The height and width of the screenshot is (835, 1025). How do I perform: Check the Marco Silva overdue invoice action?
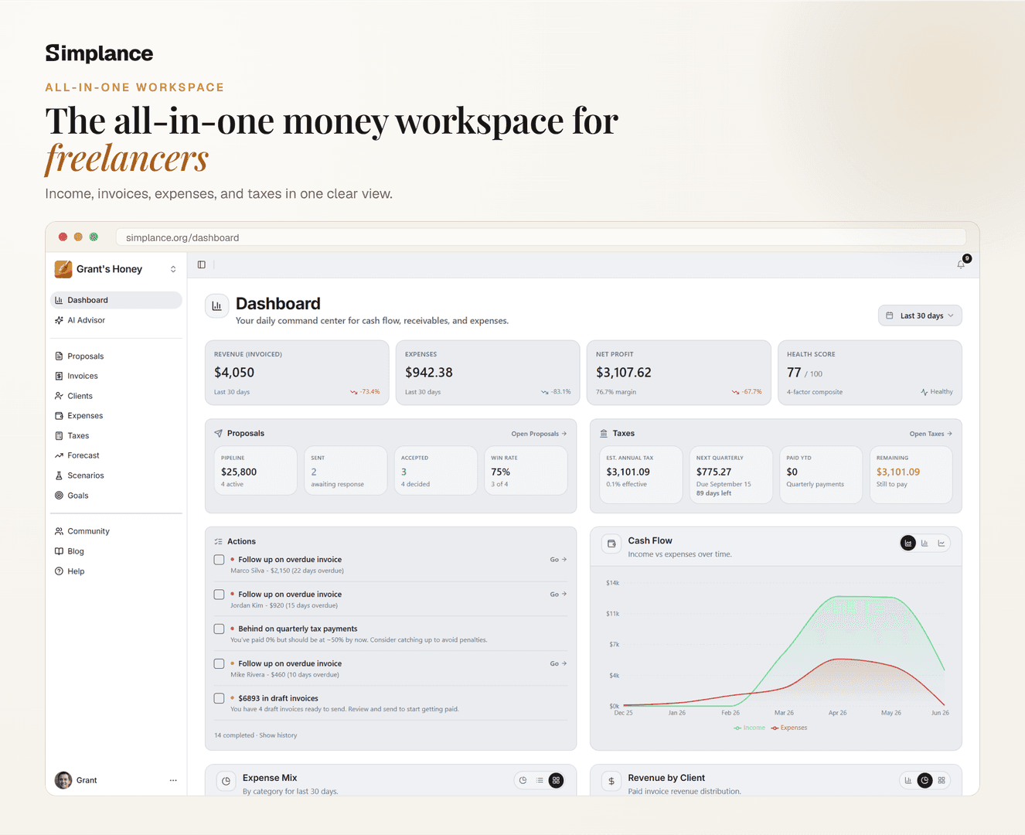(219, 560)
